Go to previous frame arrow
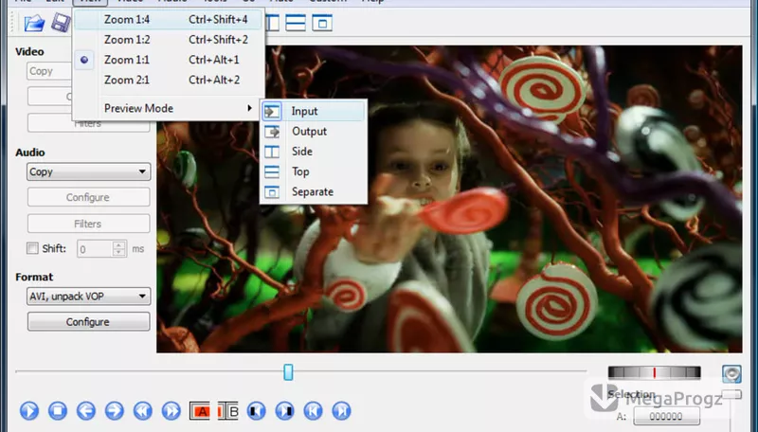This screenshot has height=432, width=758. pyautogui.click(x=86, y=411)
